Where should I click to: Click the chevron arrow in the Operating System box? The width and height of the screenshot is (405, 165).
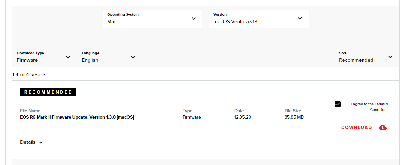(193, 19)
